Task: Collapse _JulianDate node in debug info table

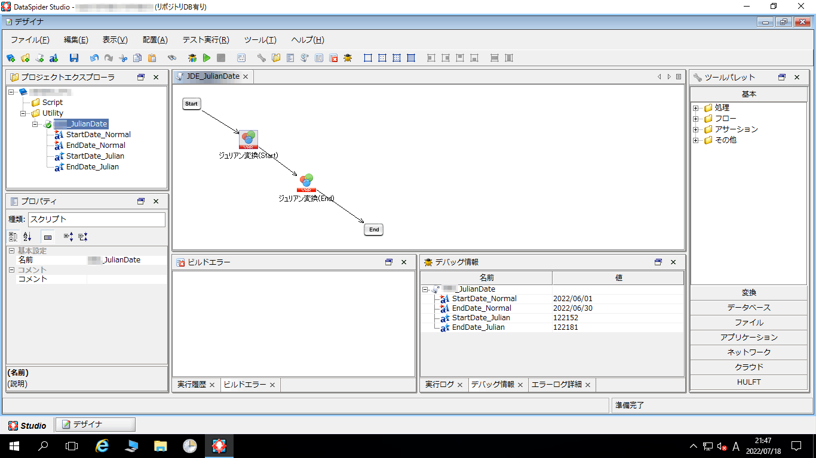Action: (x=425, y=289)
